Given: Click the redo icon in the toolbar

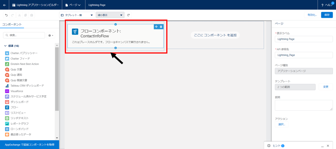Looking at the screenshot, I should [13, 15].
